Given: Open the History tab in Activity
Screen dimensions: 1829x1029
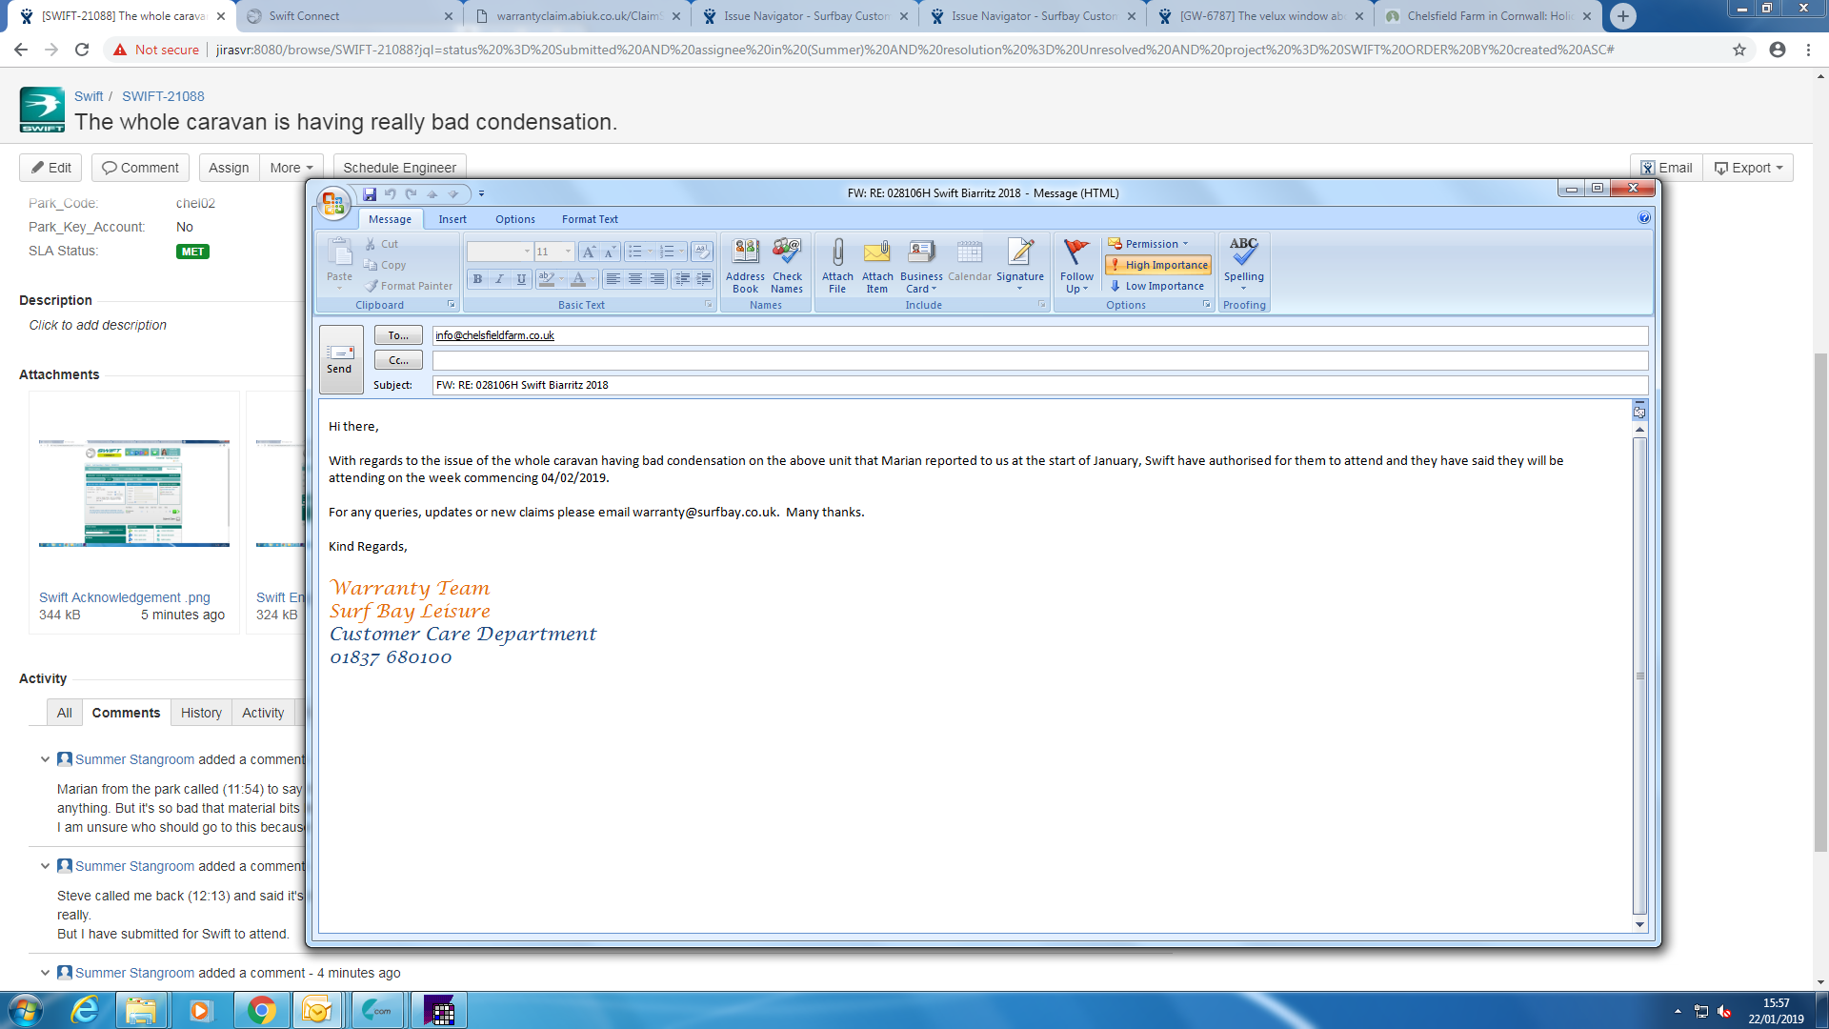Looking at the screenshot, I should 201,713.
